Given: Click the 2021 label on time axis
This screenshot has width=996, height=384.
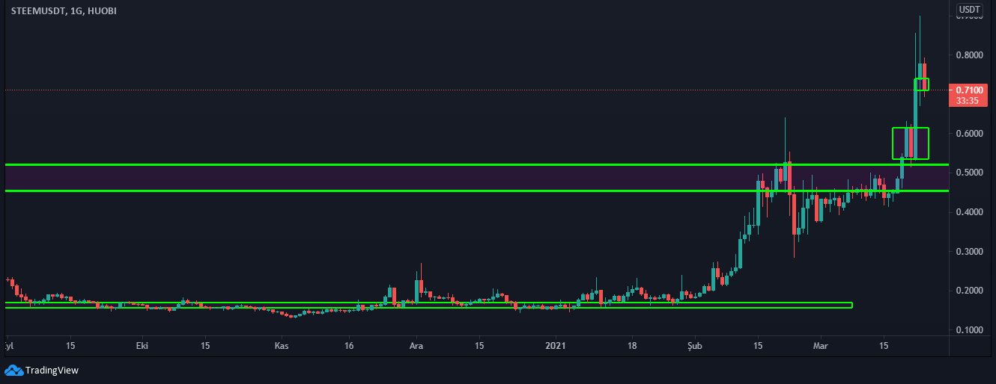Looking at the screenshot, I should pos(555,346).
